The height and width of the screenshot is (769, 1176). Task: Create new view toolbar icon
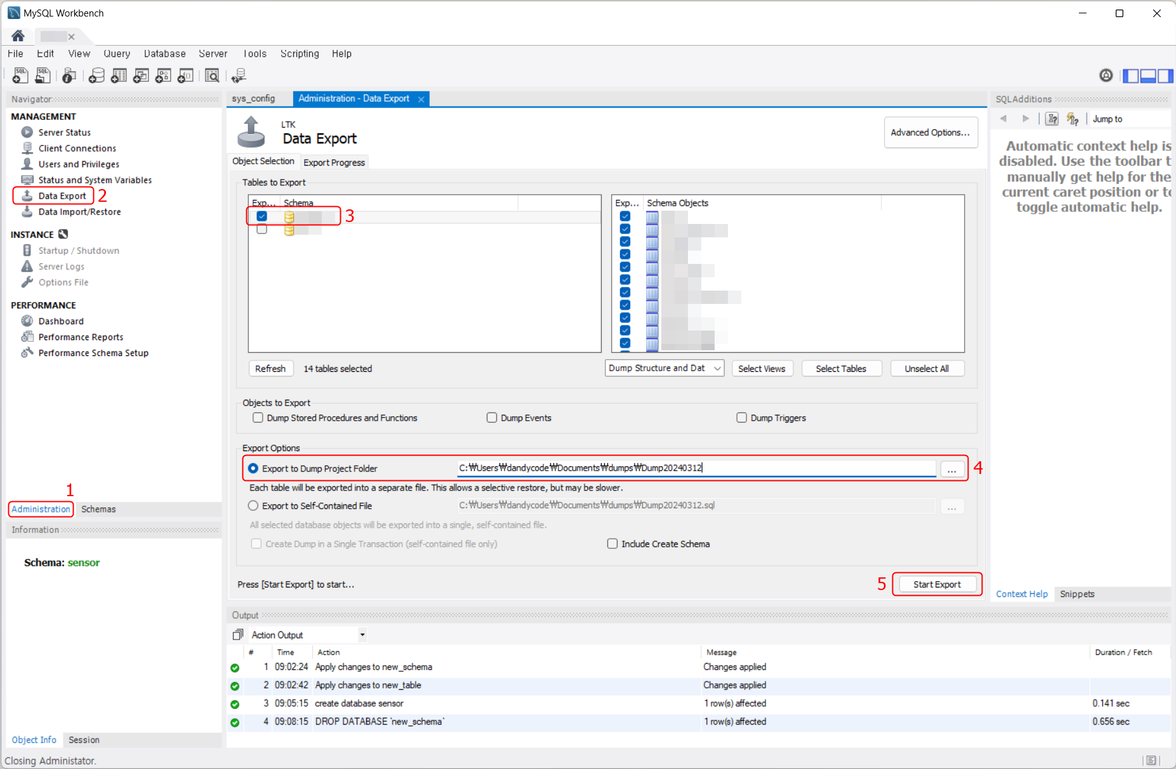click(141, 76)
